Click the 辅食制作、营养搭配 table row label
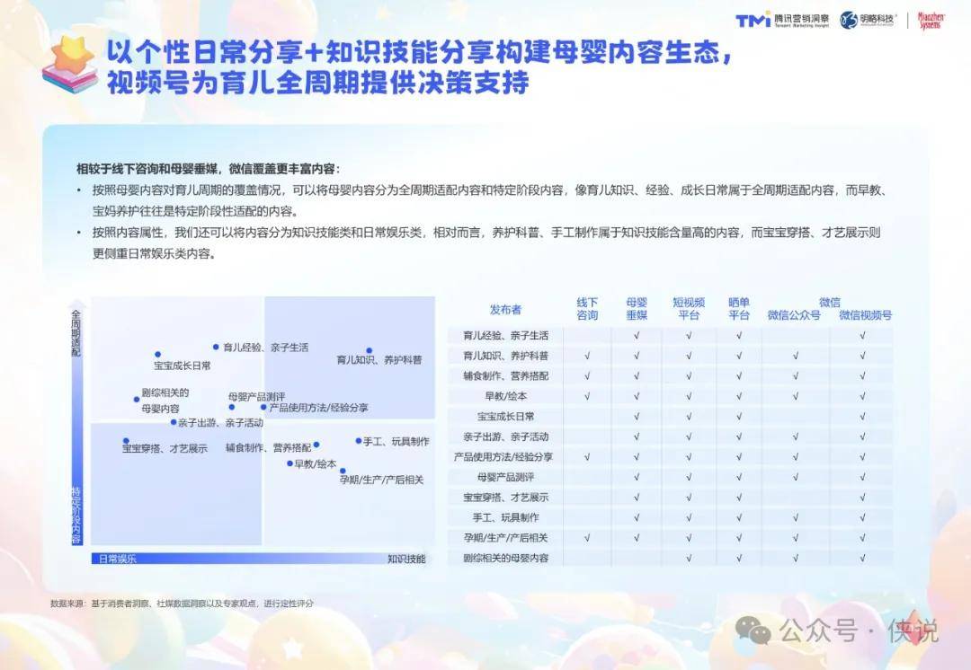The image size is (971, 670). [x=506, y=375]
